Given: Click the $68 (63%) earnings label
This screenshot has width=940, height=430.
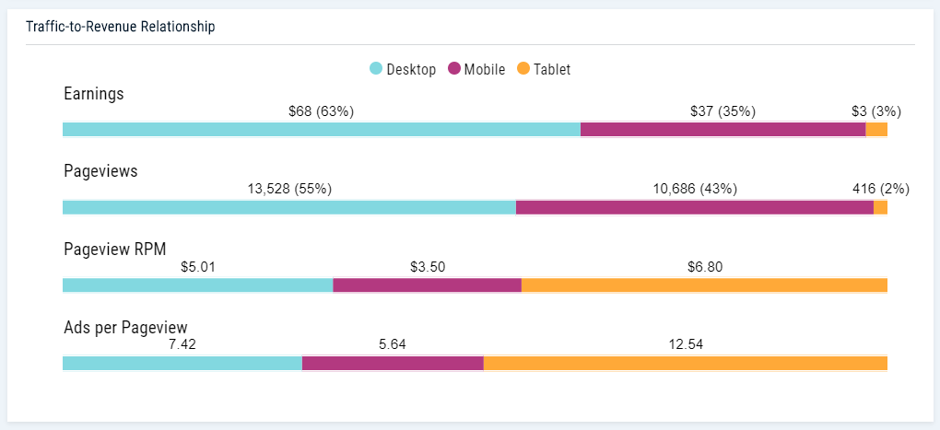Looking at the screenshot, I should [321, 111].
